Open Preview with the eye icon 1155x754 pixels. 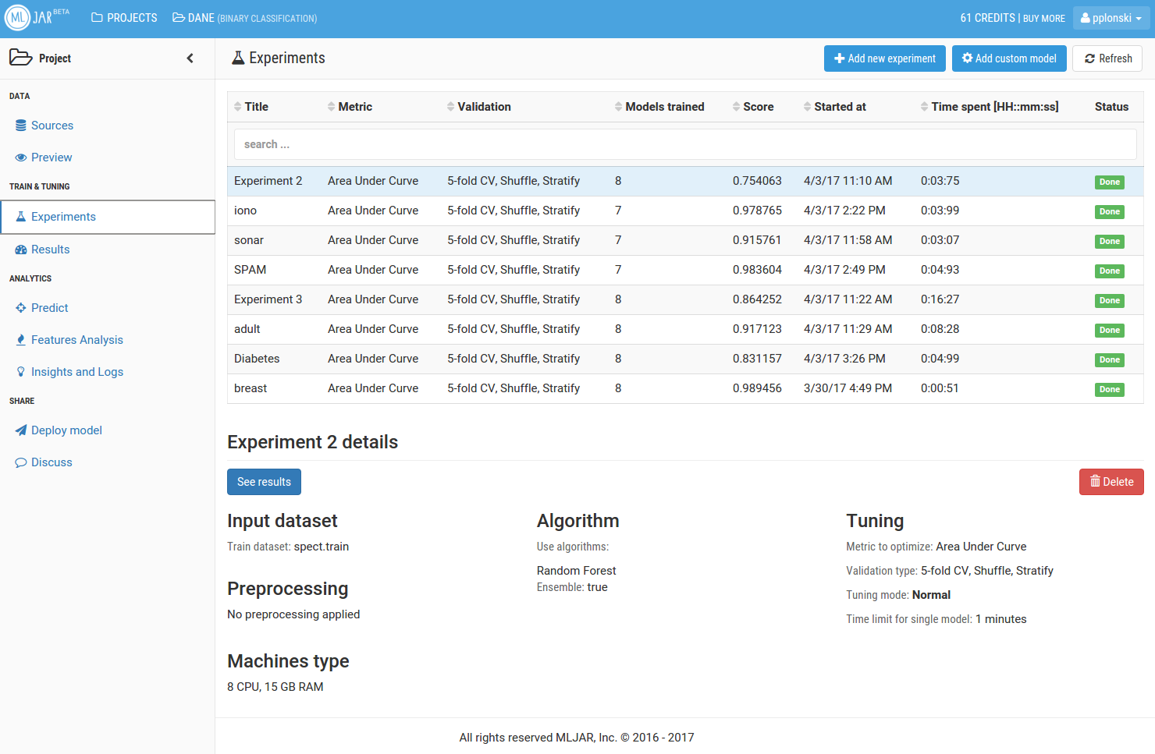[51, 158]
